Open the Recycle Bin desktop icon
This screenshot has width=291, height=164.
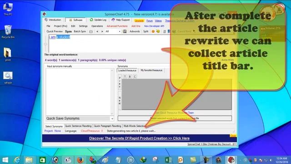(x=8, y=32)
